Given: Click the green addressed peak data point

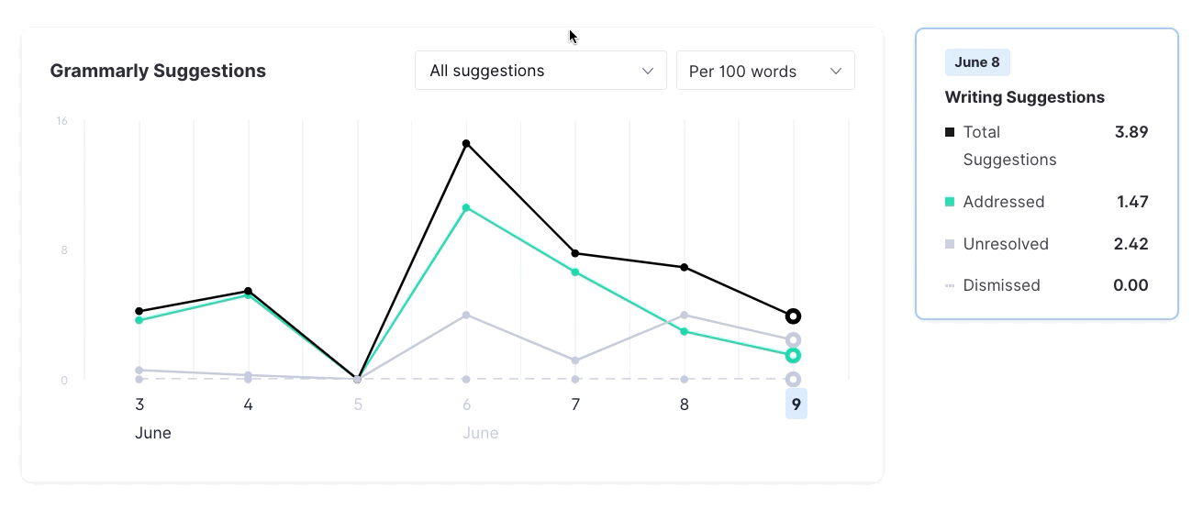Looking at the screenshot, I should (x=466, y=208).
